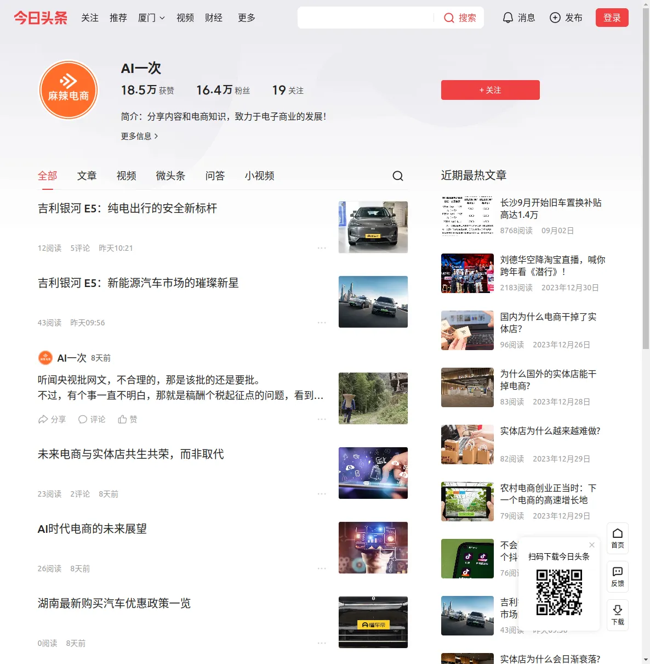650x664 pixels.
Task: Click floating 下载 download icon
Action: coord(618,615)
